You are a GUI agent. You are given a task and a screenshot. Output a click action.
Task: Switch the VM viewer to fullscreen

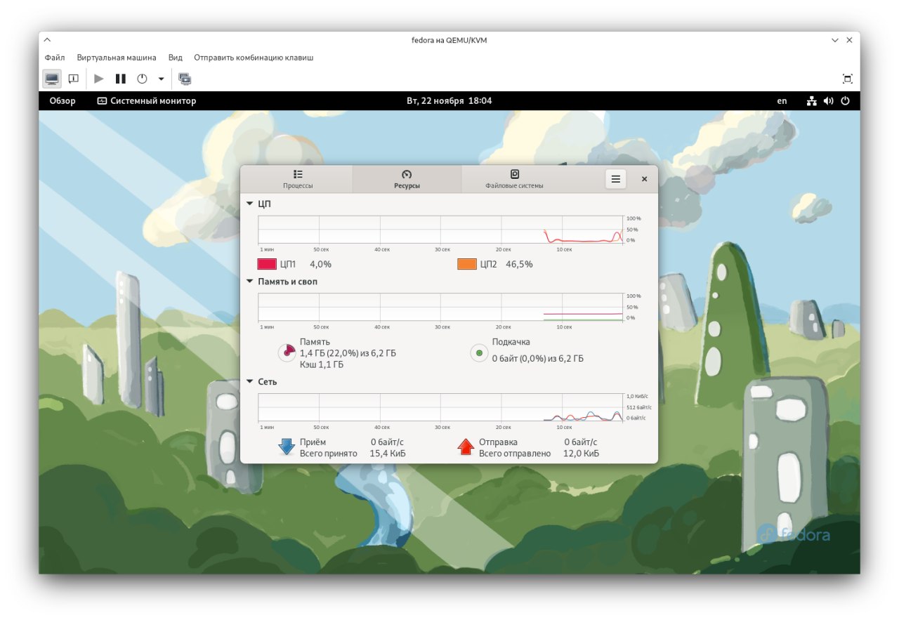(x=848, y=79)
